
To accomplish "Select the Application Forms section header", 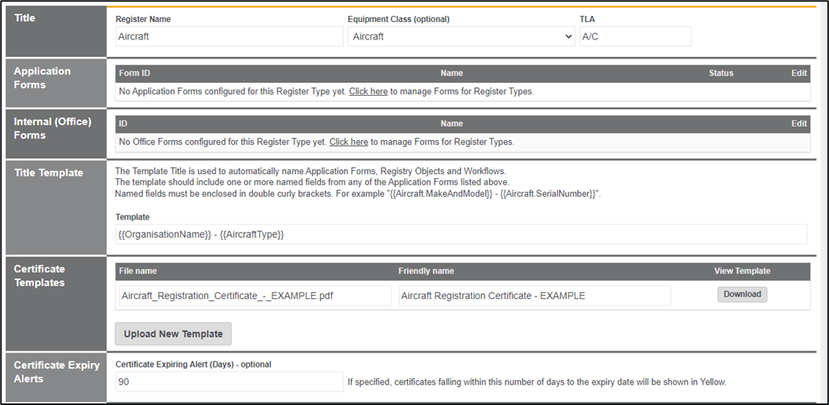I will click(x=42, y=78).
